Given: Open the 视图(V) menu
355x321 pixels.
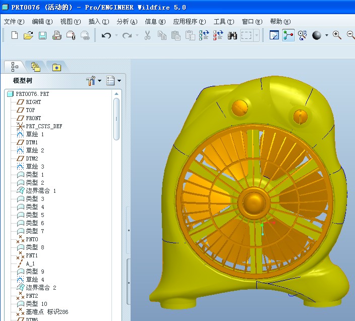Looking at the screenshot, I should coord(71,22).
